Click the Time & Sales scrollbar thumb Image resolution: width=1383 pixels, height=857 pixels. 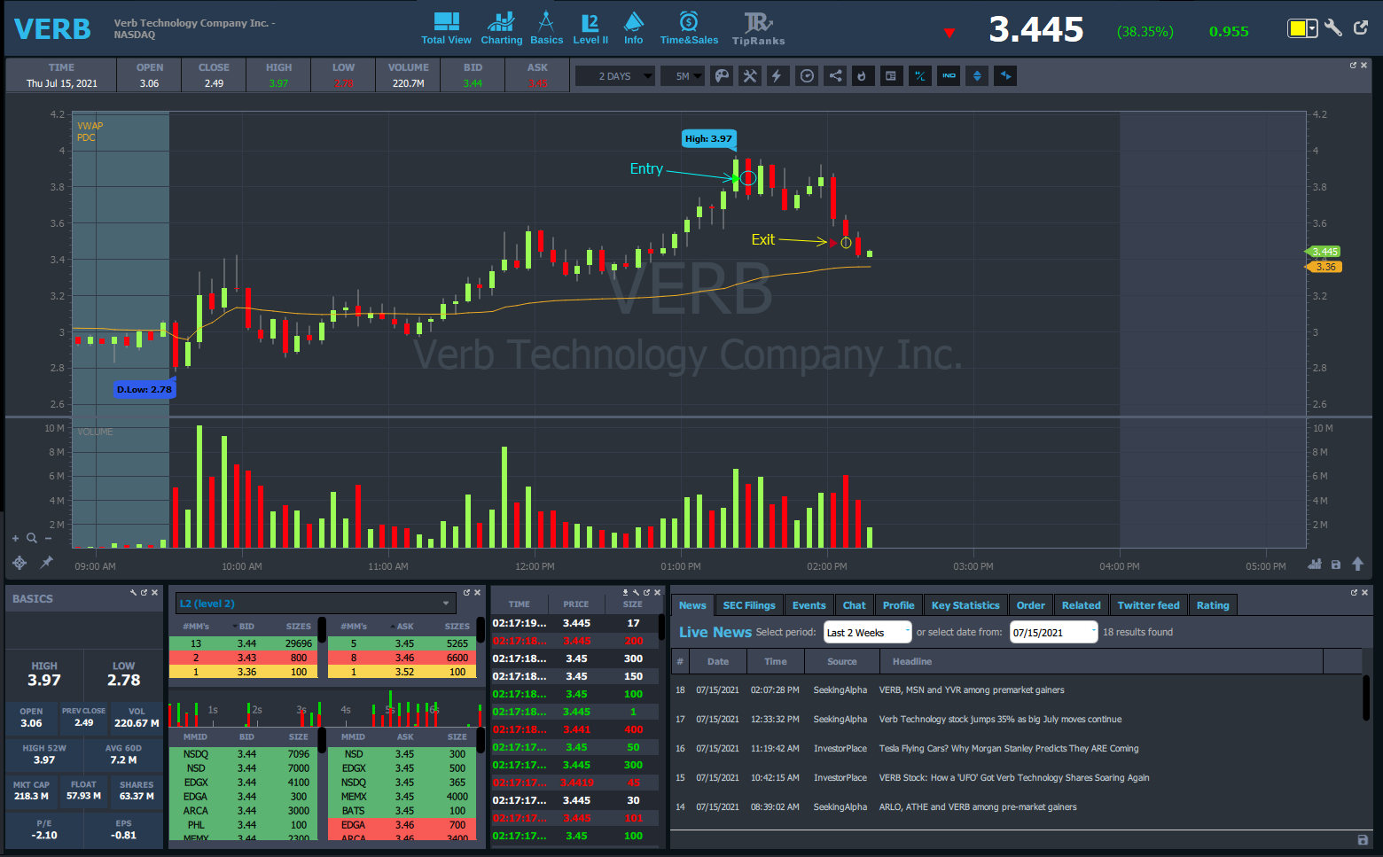coord(661,627)
